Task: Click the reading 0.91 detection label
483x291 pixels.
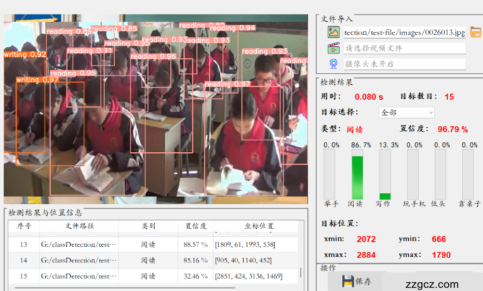Action: tap(89, 50)
